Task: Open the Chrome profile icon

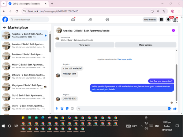Action: coord(172,11)
